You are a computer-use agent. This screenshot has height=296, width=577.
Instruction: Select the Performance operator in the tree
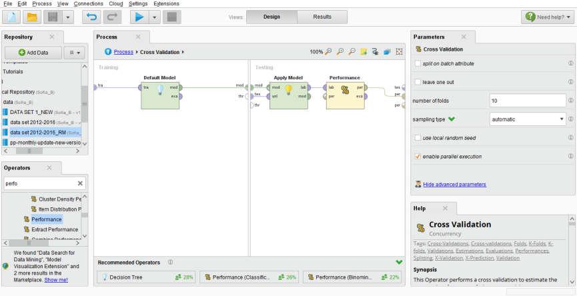47,219
